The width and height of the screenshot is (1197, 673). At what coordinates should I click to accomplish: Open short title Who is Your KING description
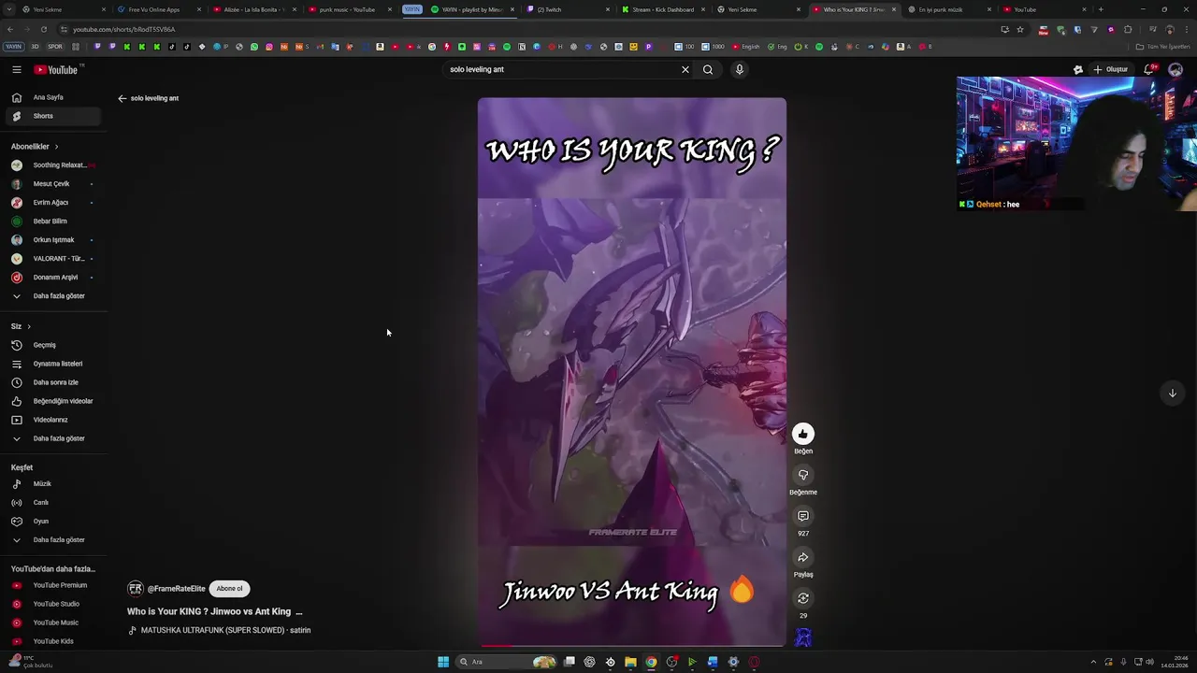tap(214, 611)
